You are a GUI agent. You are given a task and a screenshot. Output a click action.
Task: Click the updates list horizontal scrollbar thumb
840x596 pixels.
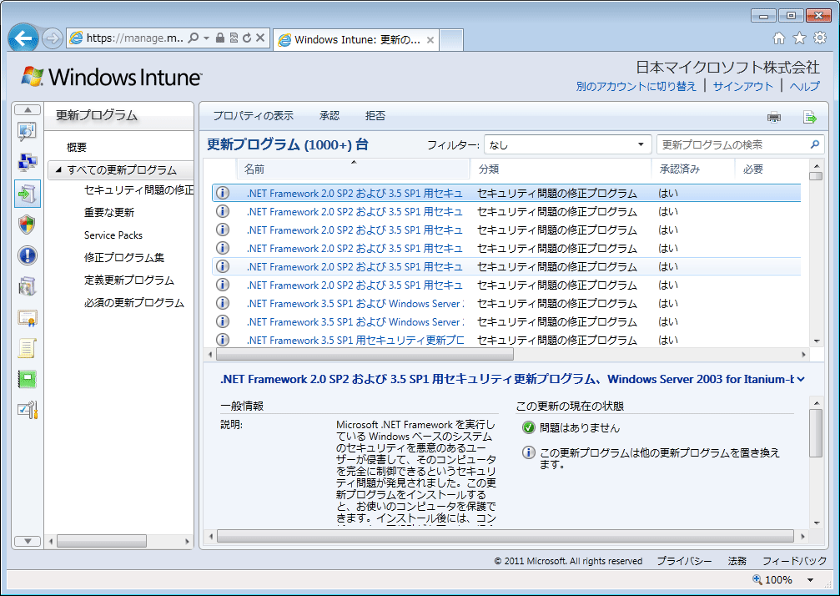click(365, 354)
